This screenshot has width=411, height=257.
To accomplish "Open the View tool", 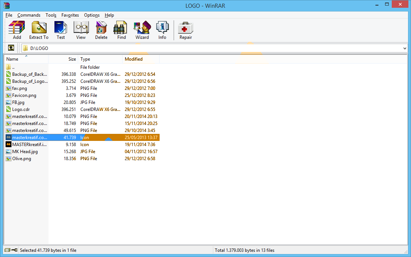I will tap(81, 27).
